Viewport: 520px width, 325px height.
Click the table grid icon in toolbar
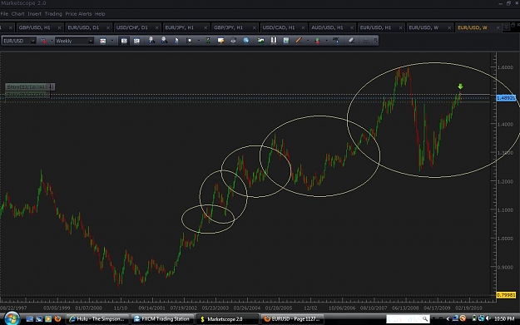click(286, 41)
